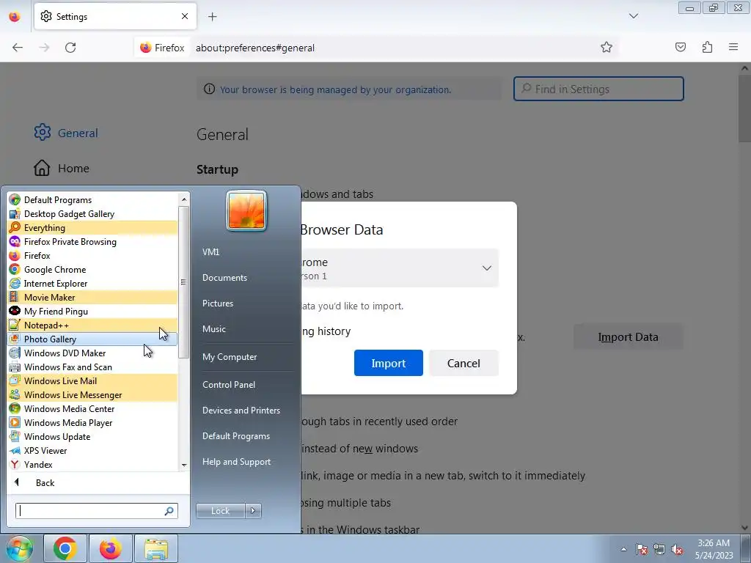This screenshot has width=751, height=563.
Task: Open Music from the Start menu
Action: (x=214, y=329)
